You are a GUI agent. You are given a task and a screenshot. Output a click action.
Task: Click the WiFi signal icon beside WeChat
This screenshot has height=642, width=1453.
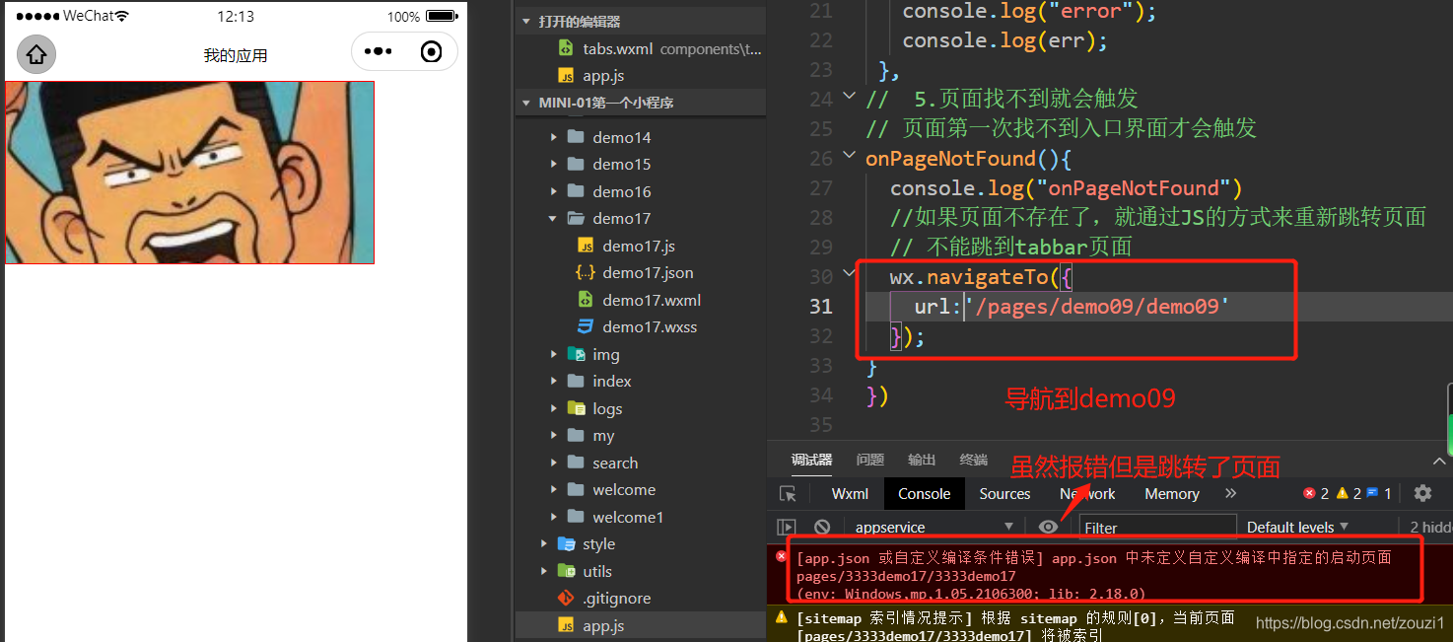point(122,16)
